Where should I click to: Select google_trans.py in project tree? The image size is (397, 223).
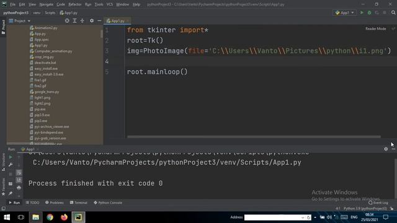pyautogui.click(x=44, y=92)
